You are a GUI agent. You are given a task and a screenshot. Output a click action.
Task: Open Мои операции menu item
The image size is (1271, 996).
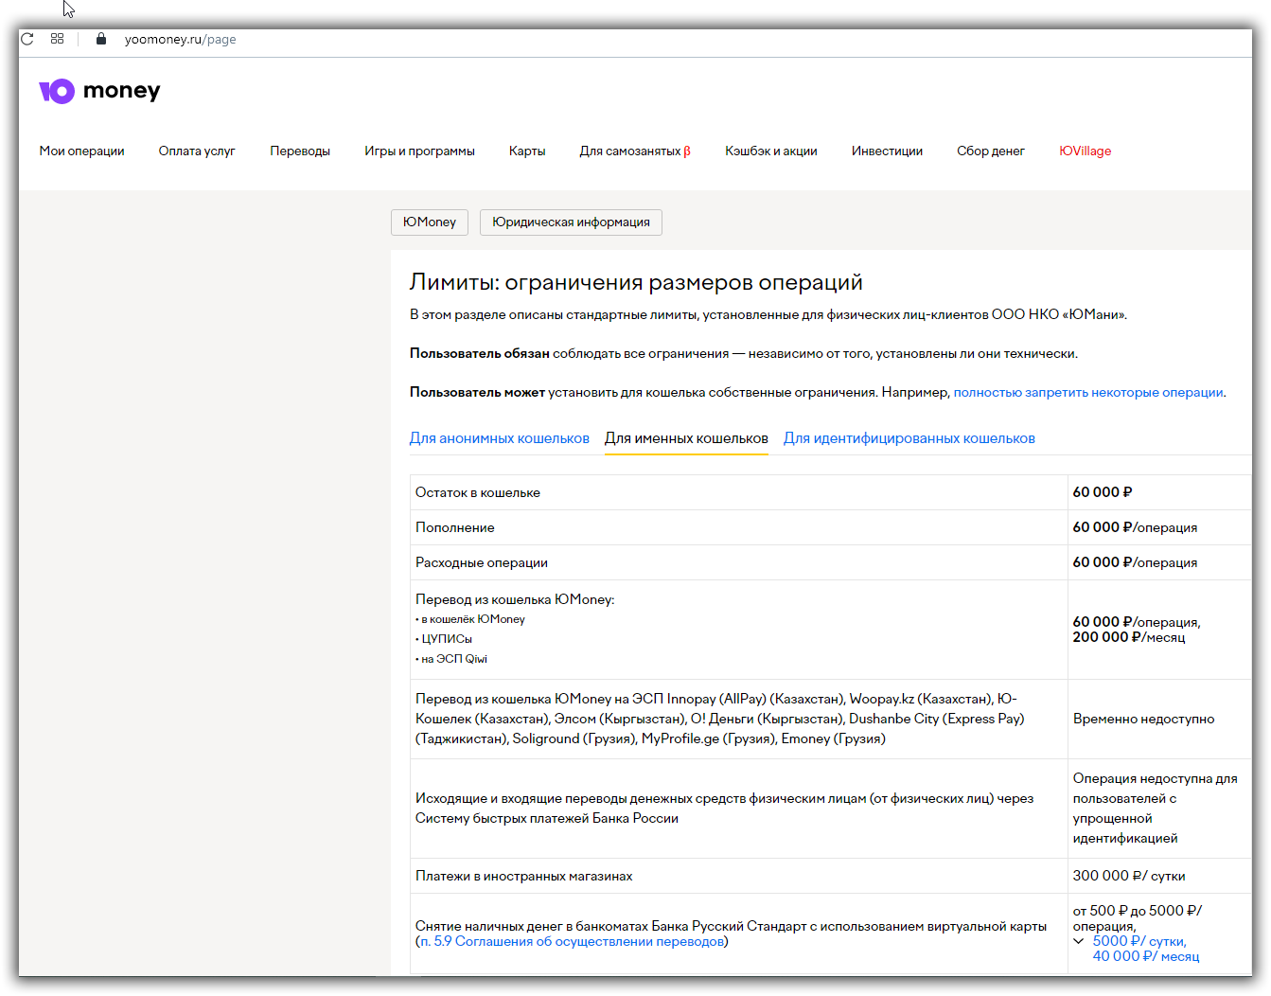(81, 151)
